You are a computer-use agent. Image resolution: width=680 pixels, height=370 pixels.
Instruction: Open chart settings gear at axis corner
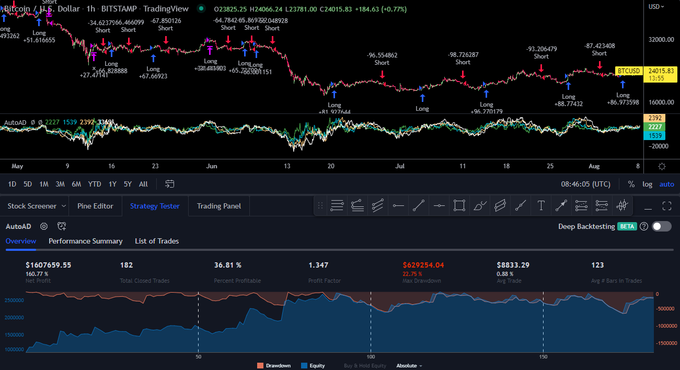click(662, 167)
